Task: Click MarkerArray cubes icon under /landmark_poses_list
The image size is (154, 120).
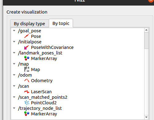Action: click(x=27, y=58)
